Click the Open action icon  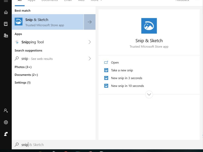point(106,62)
